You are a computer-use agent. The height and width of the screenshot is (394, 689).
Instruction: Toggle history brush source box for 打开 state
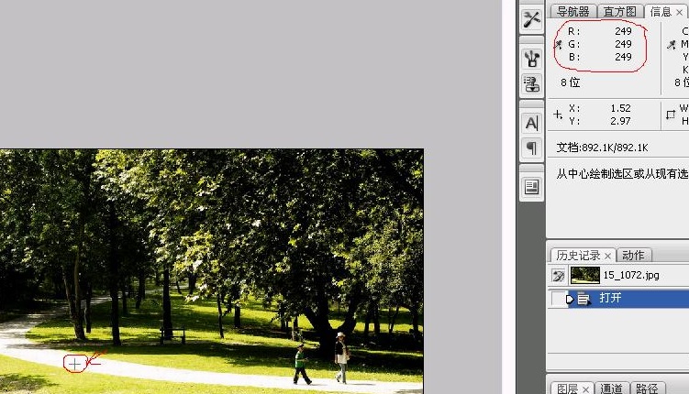tap(558, 299)
